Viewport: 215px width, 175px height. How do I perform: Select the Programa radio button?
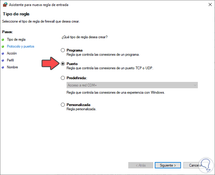[63, 50]
